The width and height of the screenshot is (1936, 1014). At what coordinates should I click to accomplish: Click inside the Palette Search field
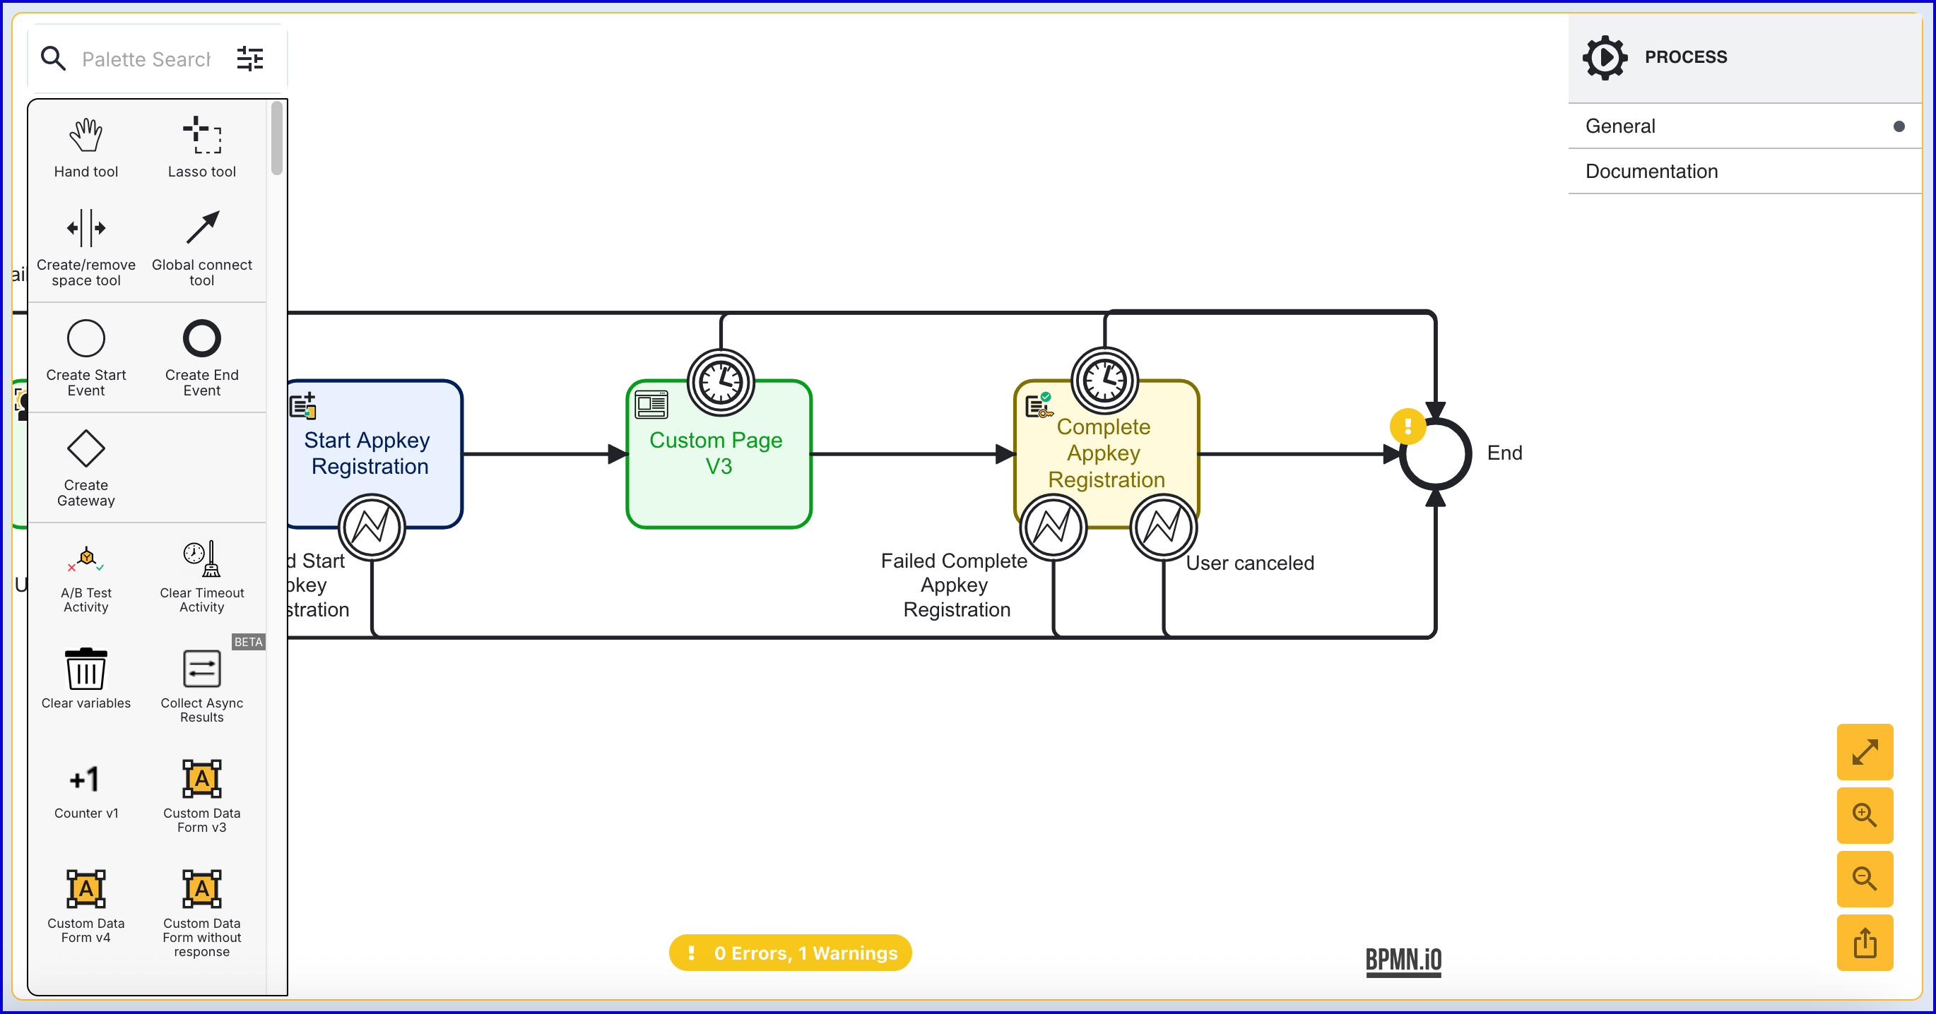coord(146,59)
